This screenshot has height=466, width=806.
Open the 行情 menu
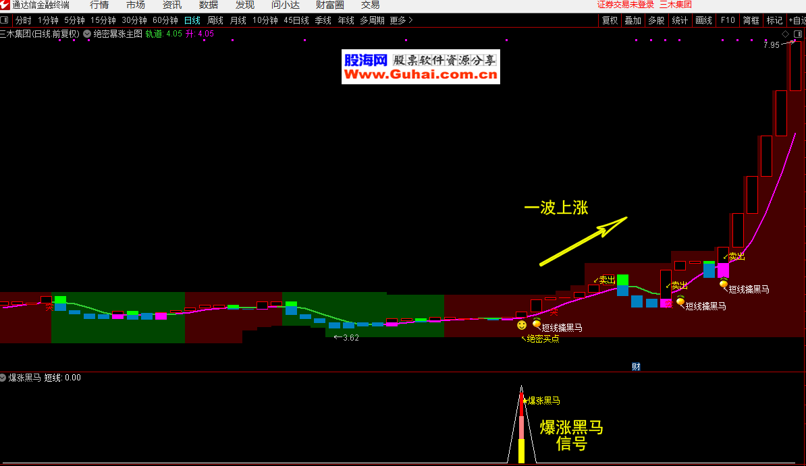pyautogui.click(x=99, y=5)
